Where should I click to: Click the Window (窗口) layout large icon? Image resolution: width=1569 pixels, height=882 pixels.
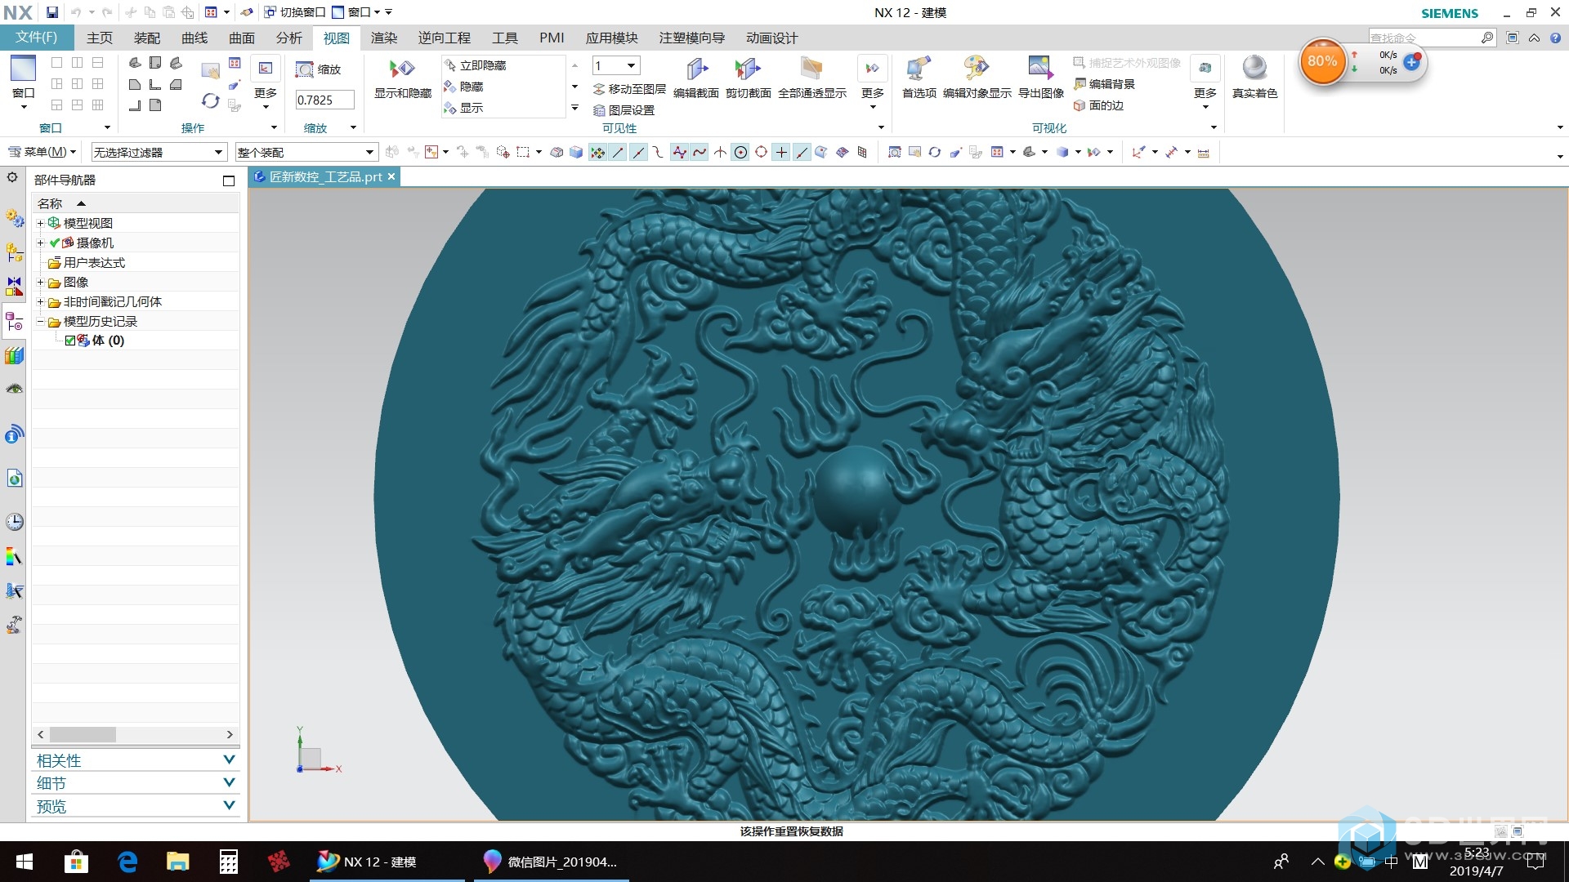24,69
